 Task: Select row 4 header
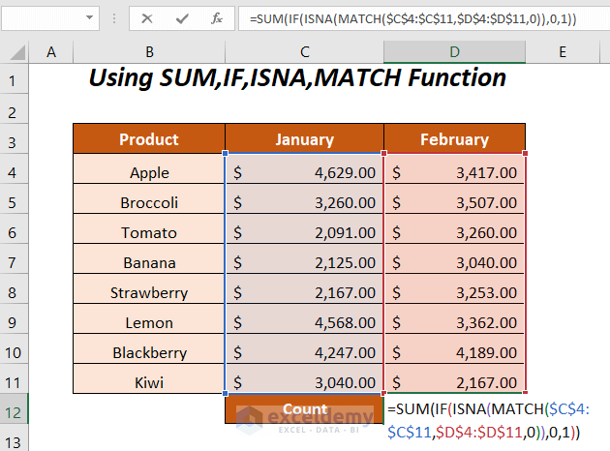tap(15, 173)
